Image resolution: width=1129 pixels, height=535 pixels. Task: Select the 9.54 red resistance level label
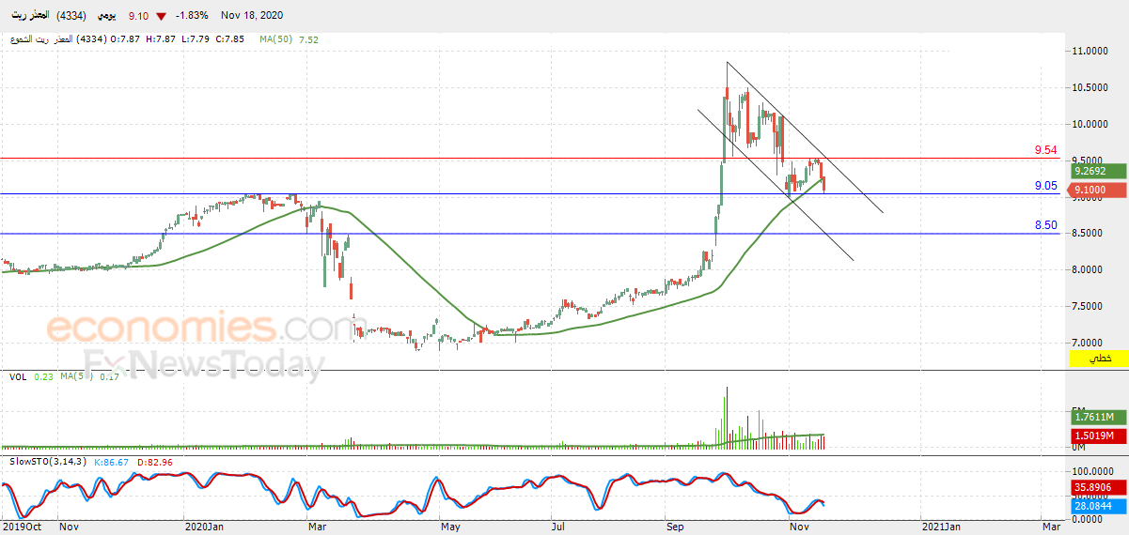1045,150
